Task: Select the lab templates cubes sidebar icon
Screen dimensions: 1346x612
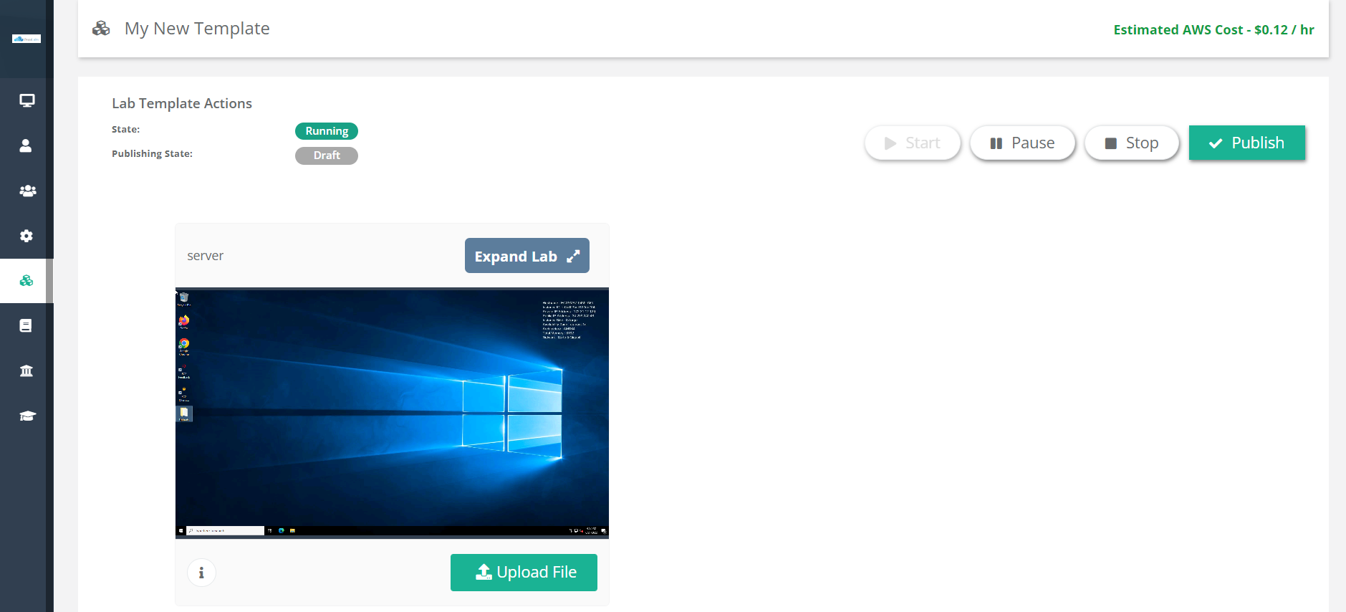Action: tap(27, 281)
